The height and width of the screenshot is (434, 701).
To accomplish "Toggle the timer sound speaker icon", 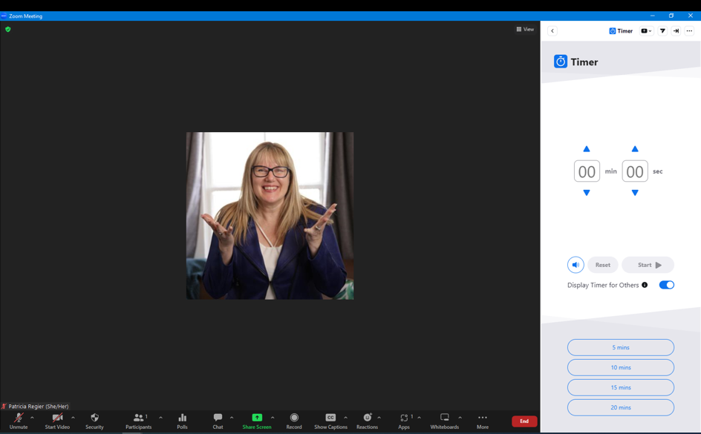I will click(x=576, y=265).
